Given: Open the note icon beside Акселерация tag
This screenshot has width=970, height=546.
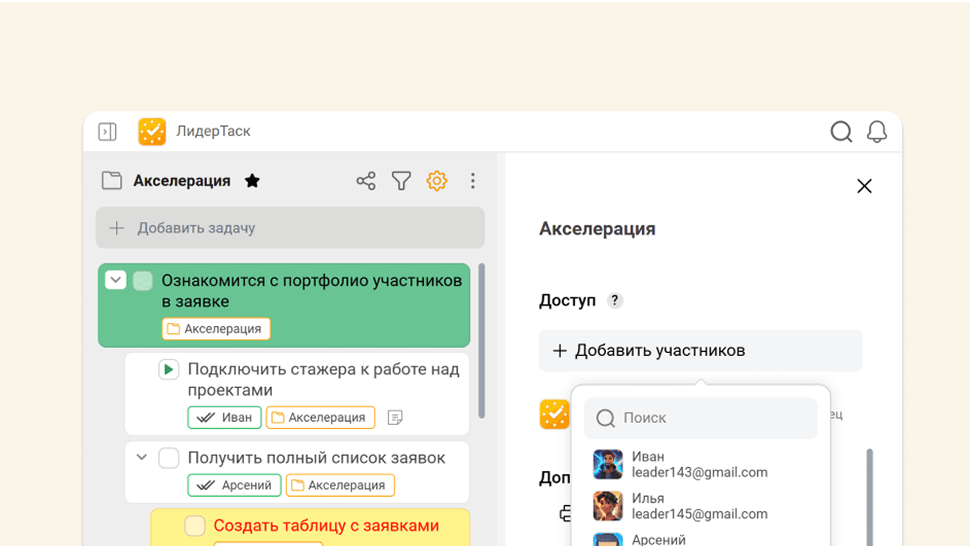Looking at the screenshot, I should pos(396,417).
